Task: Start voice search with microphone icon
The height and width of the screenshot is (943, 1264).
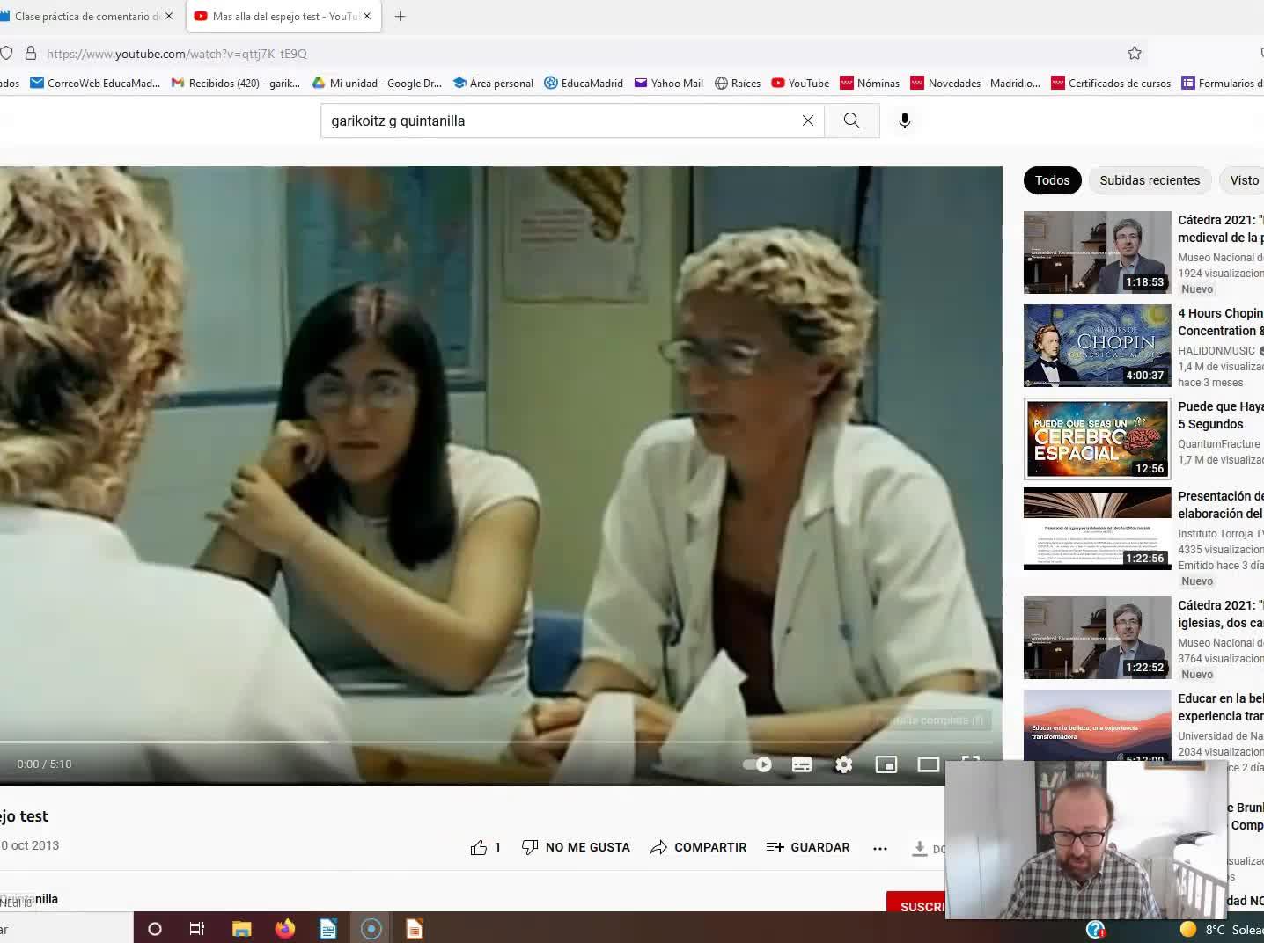Action: pyautogui.click(x=904, y=121)
